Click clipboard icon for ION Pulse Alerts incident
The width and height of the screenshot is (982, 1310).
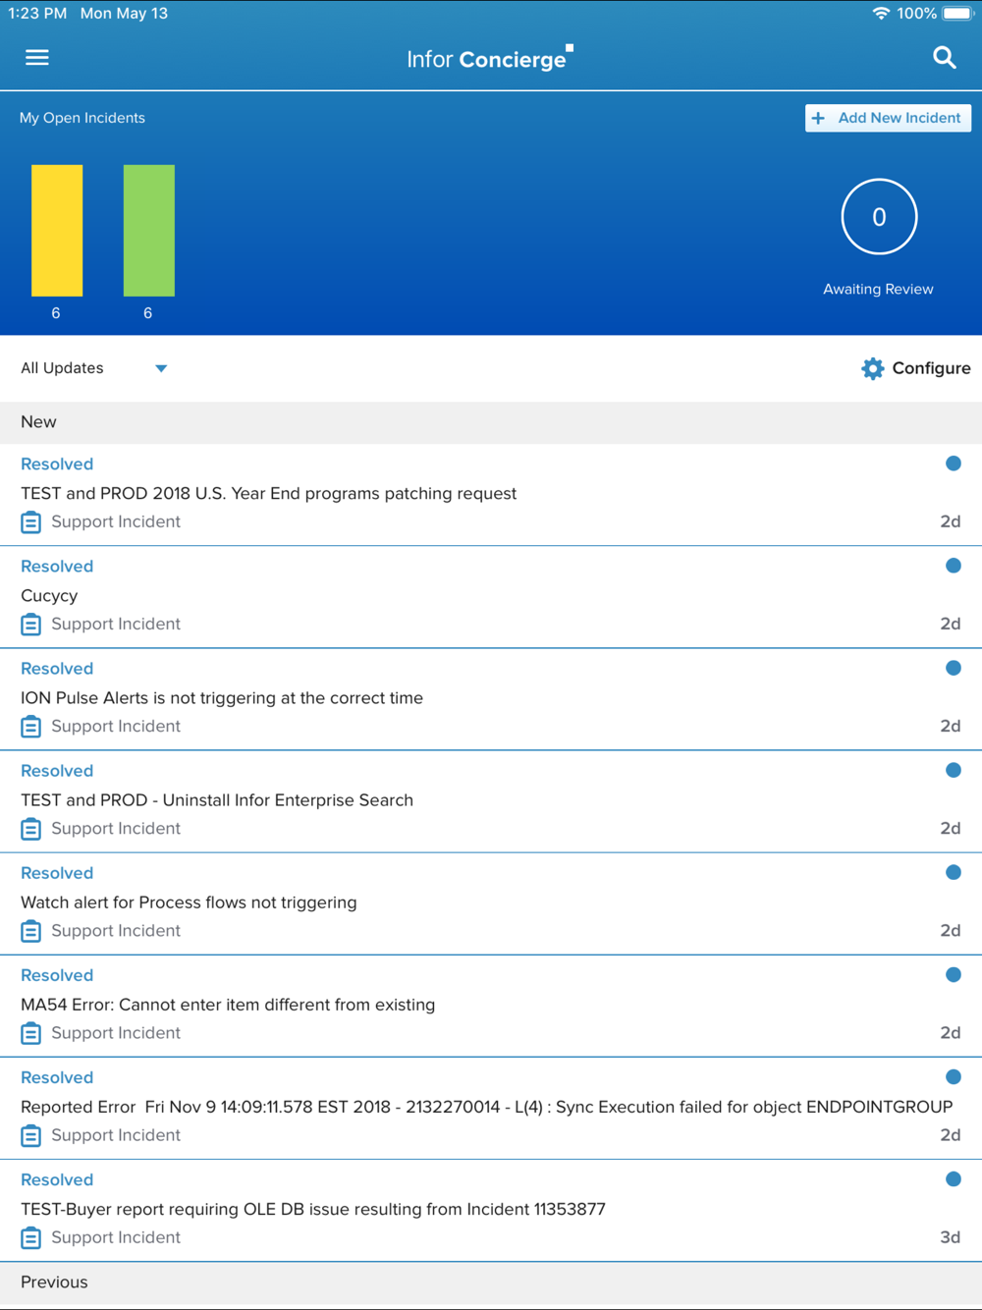click(x=31, y=726)
